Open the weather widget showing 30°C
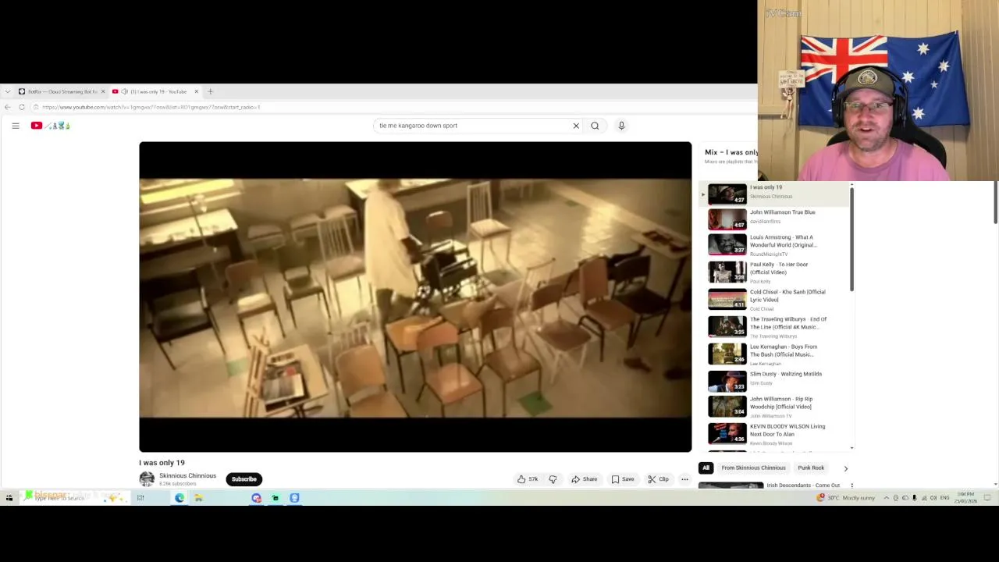 click(845, 498)
